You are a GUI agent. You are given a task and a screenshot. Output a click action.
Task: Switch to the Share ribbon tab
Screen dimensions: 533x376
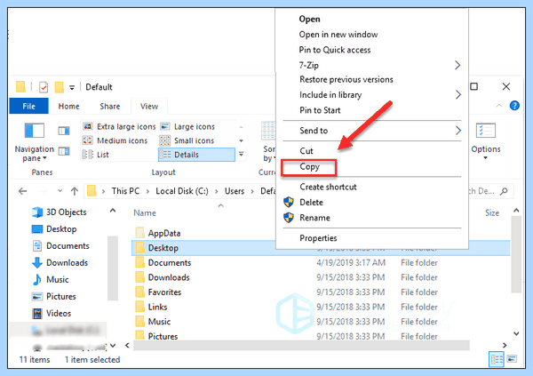[110, 106]
